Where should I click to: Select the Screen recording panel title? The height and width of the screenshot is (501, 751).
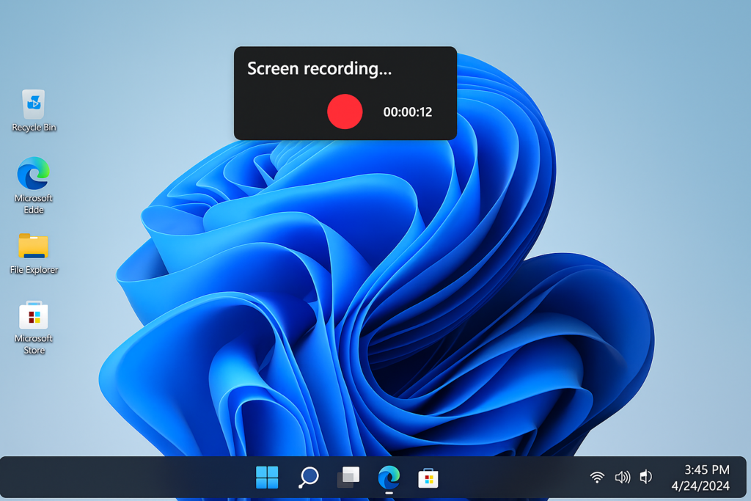click(320, 69)
